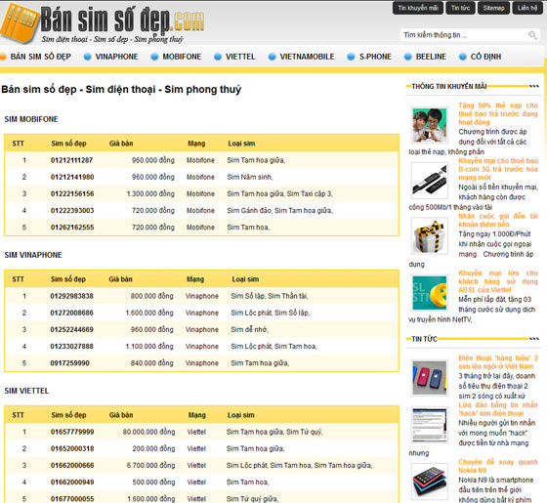
Task: Open link Lừa đảo bằng tin nhắn
Action: (498, 409)
